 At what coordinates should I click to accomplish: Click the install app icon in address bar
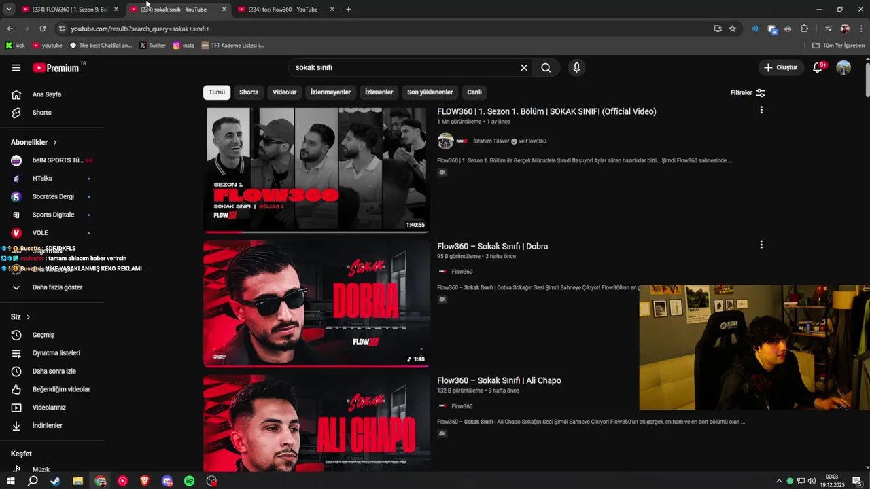(718, 29)
